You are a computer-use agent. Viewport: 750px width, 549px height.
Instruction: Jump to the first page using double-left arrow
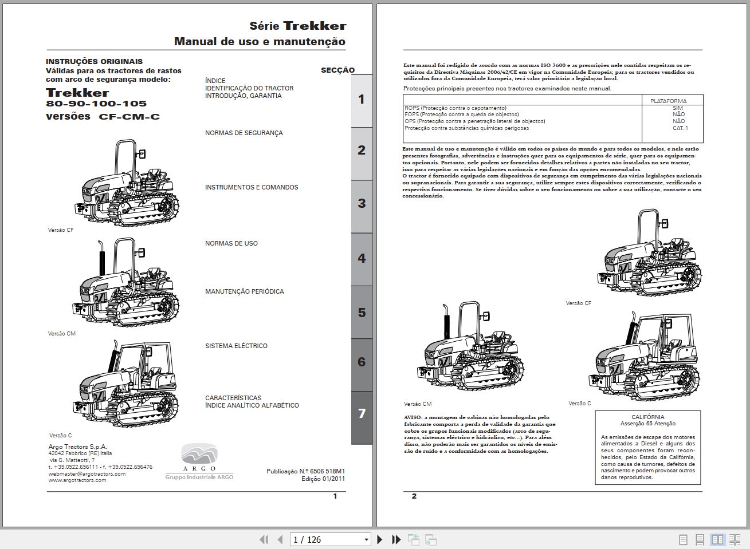(x=264, y=539)
